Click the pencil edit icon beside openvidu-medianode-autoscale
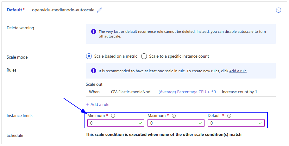The width and height of the screenshot is (289, 146). pyautogui.click(x=100, y=10)
